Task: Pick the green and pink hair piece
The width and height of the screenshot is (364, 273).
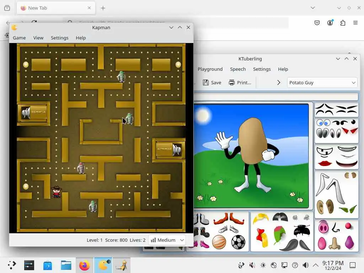Action: coord(280,235)
